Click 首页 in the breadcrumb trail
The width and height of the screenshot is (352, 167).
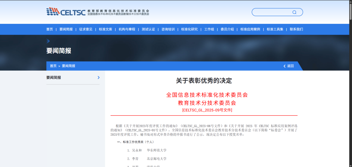click(53, 66)
